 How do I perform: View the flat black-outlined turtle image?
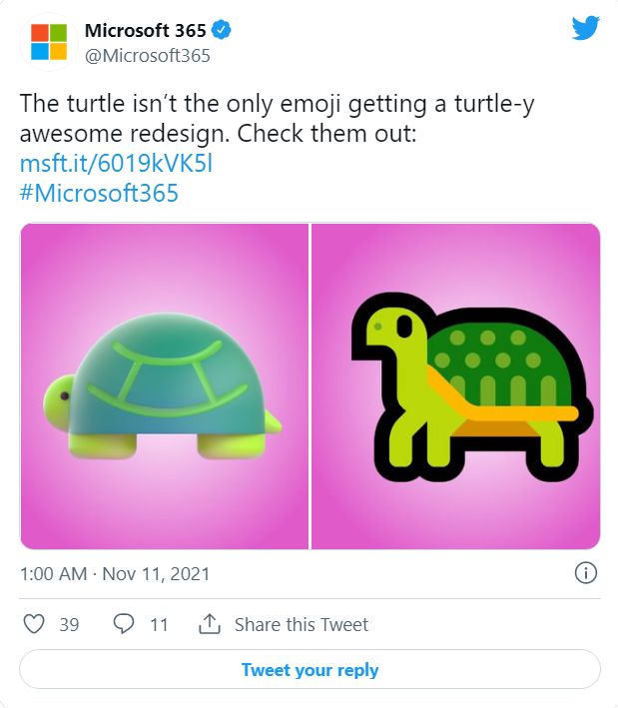[x=456, y=386]
